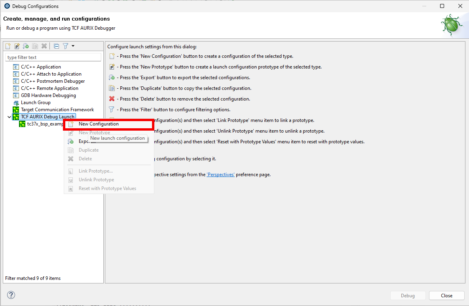Click the New launch prototype toolbar icon
469x306 pixels.
[x=16, y=46]
